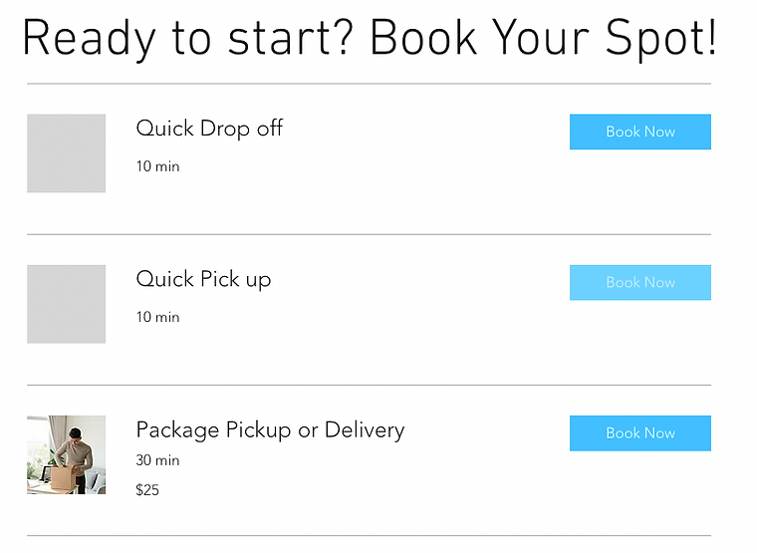The width and height of the screenshot is (757, 553).
Task: Click the divider line below the $25 price
Action: [369, 536]
